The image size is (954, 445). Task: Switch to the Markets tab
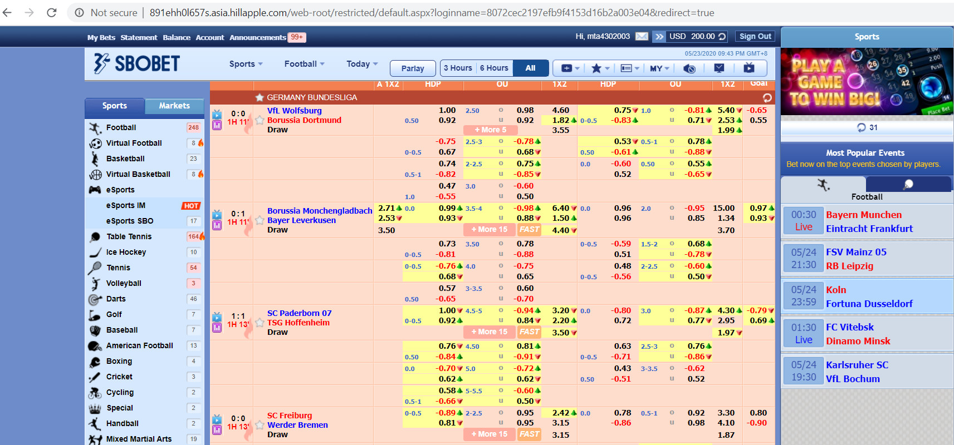click(174, 106)
